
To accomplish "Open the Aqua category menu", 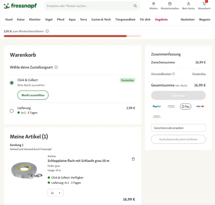I will click(72, 19).
